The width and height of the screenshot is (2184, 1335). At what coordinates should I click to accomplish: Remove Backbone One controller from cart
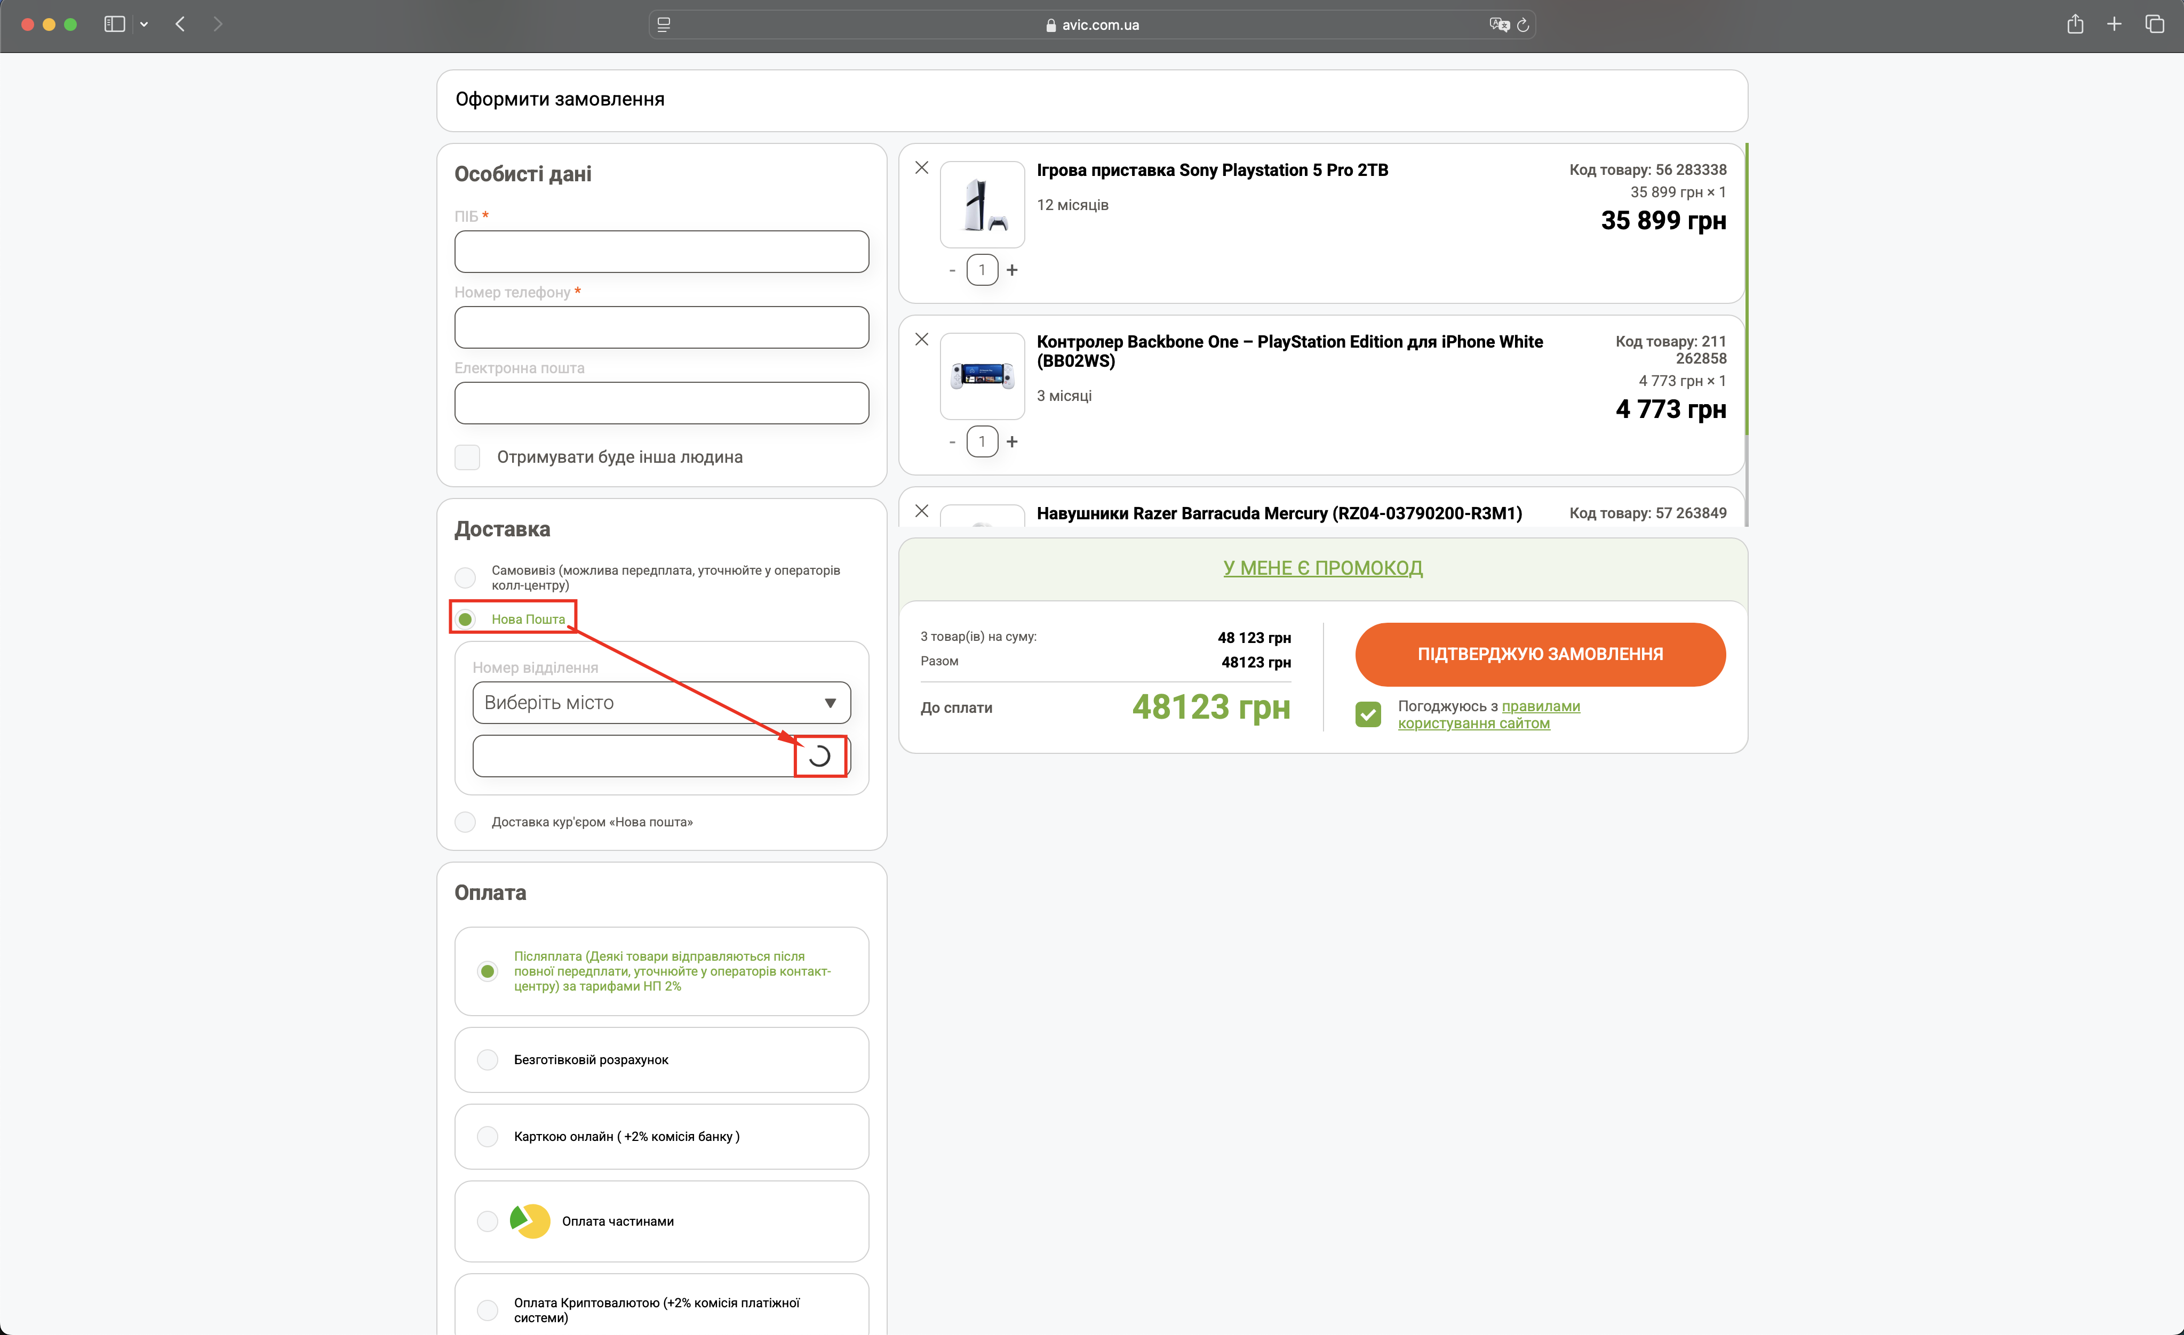coord(922,339)
